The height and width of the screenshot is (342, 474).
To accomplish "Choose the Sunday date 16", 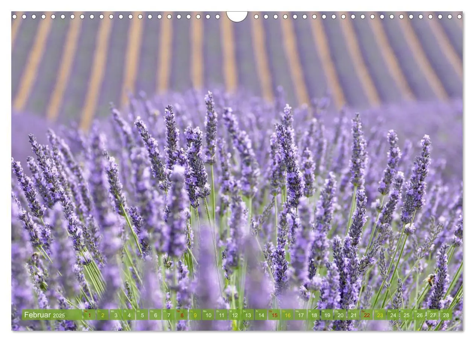I will 287,315.
